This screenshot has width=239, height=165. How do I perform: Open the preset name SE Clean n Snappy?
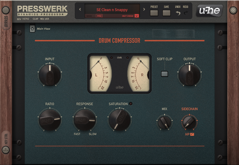[x=112, y=10]
